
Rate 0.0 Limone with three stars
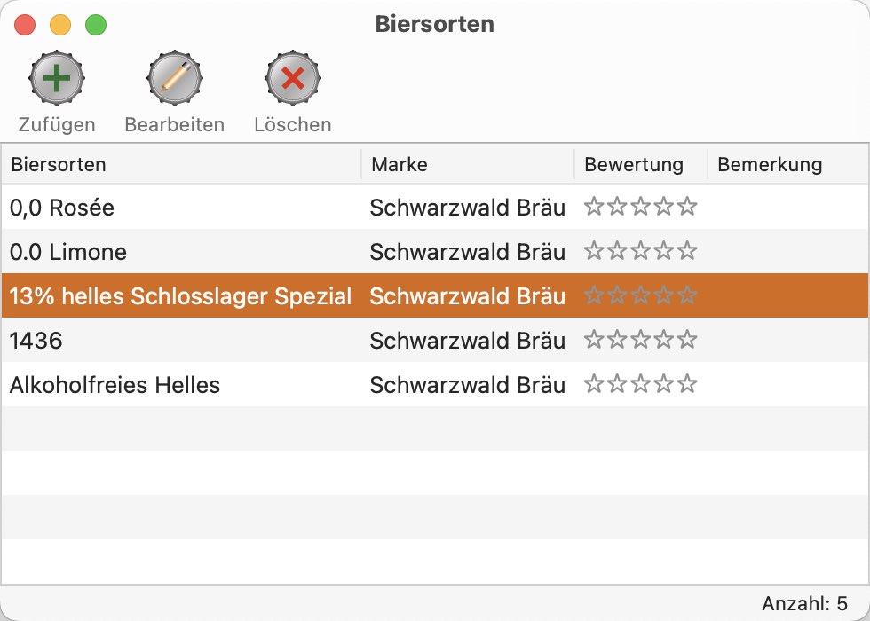641,250
